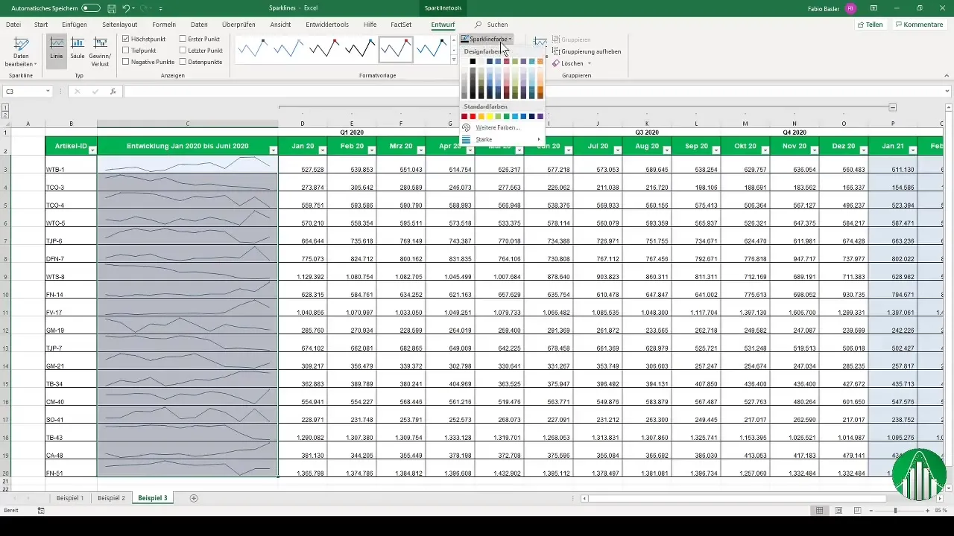Viewport: 954px width, 536px height.
Task: Open Okt 20 column filter dropdown
Action: (765, 150)
